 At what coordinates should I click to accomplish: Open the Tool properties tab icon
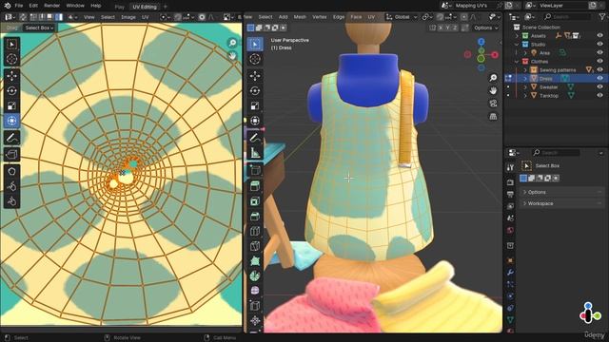510,167
